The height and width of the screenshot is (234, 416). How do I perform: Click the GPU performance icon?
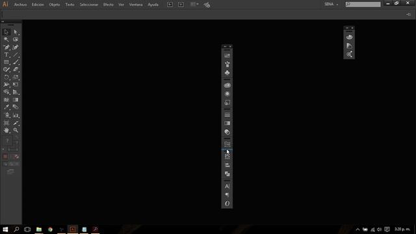(207, 5)
